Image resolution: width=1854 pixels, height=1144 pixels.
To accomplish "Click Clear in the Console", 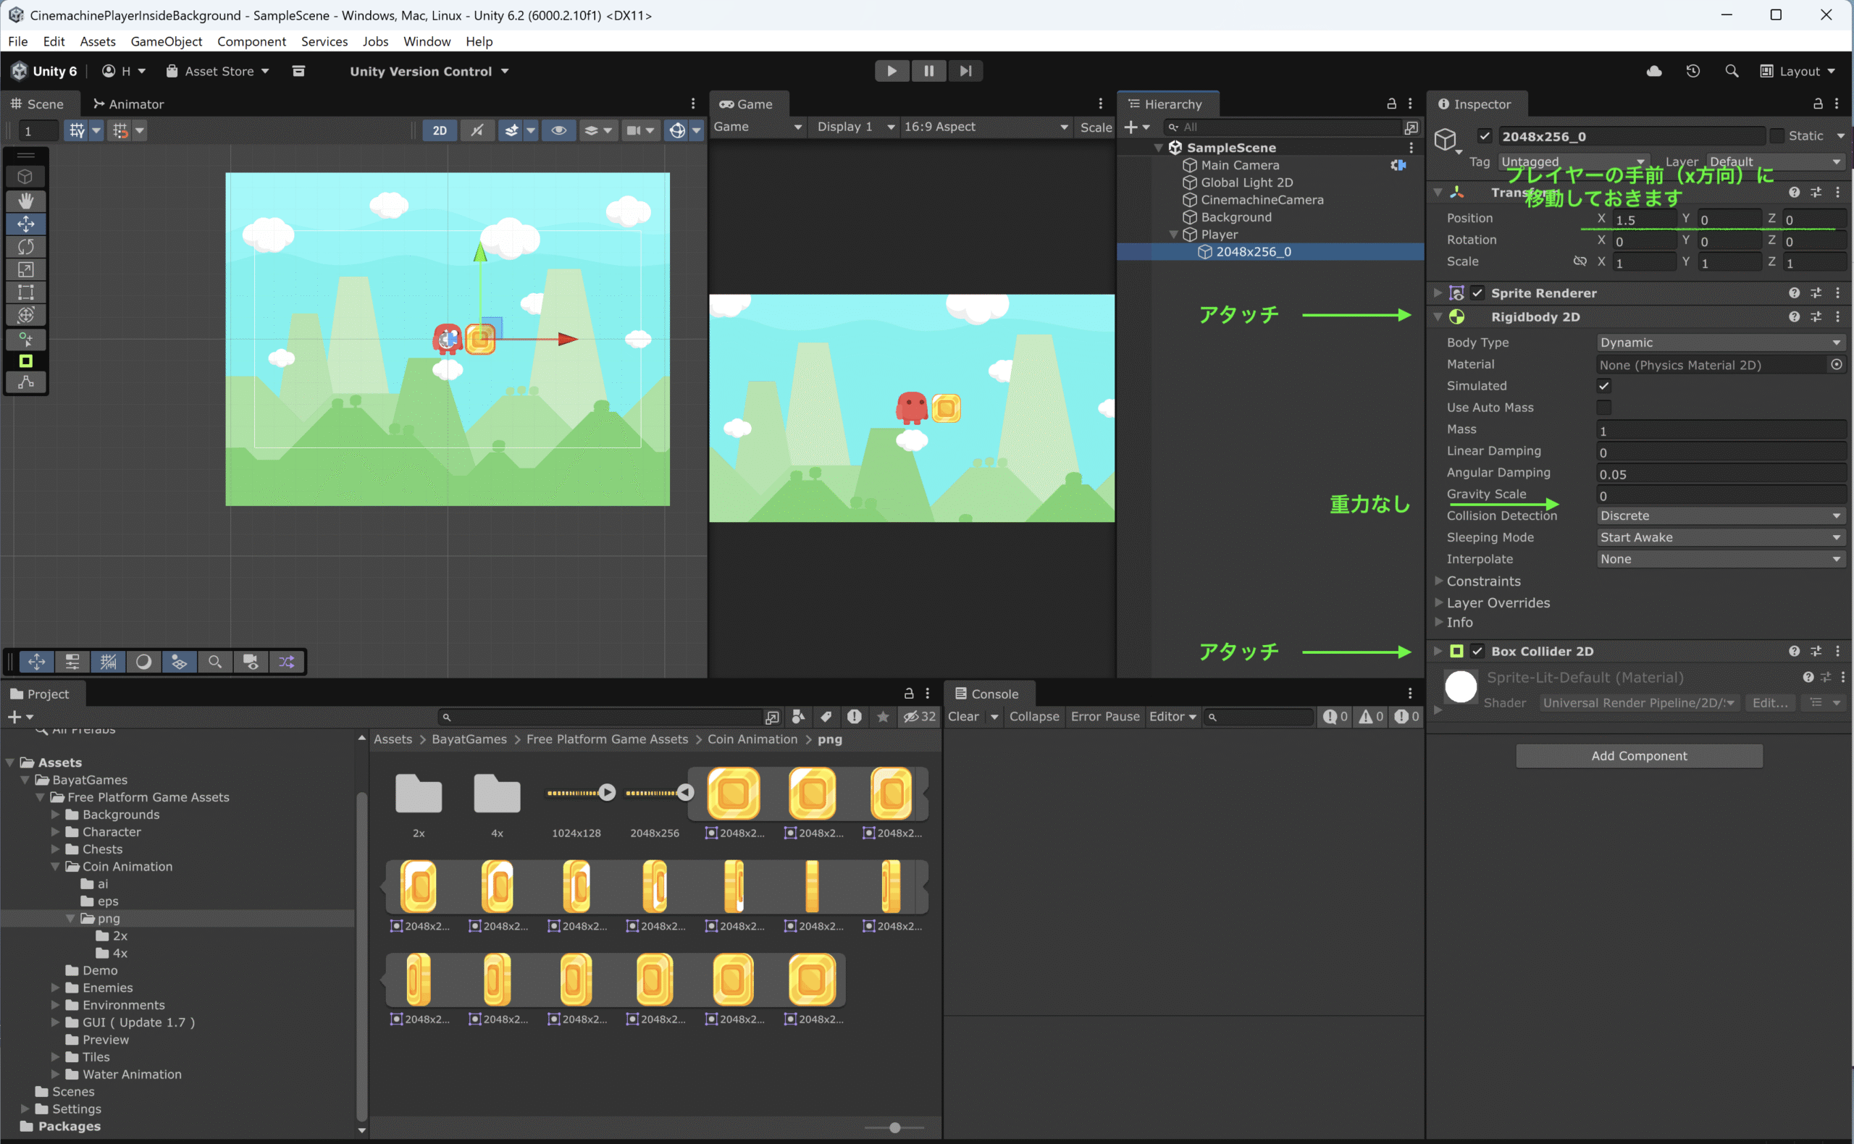I will 963,717.
